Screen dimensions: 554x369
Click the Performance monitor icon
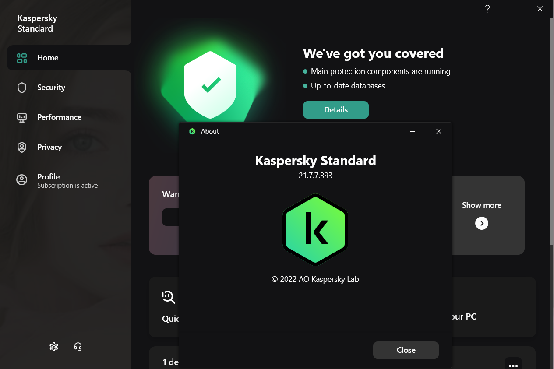22,117
